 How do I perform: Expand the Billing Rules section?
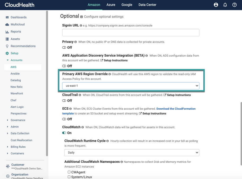coord(8,147)
